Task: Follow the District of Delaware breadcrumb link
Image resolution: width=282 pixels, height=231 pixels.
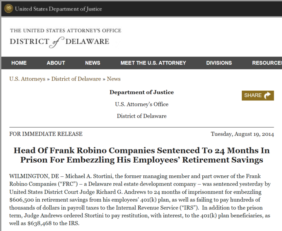Action: coord(76,79)
